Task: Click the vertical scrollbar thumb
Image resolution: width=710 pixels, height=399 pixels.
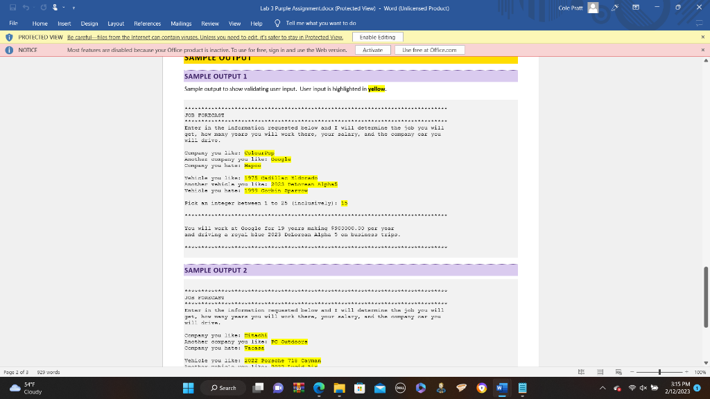Action: (705, 297)
